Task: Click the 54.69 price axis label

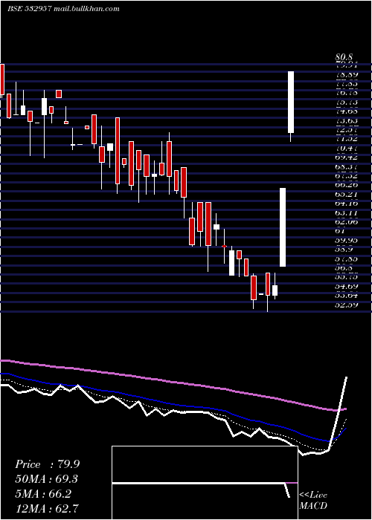Action: 347,285
